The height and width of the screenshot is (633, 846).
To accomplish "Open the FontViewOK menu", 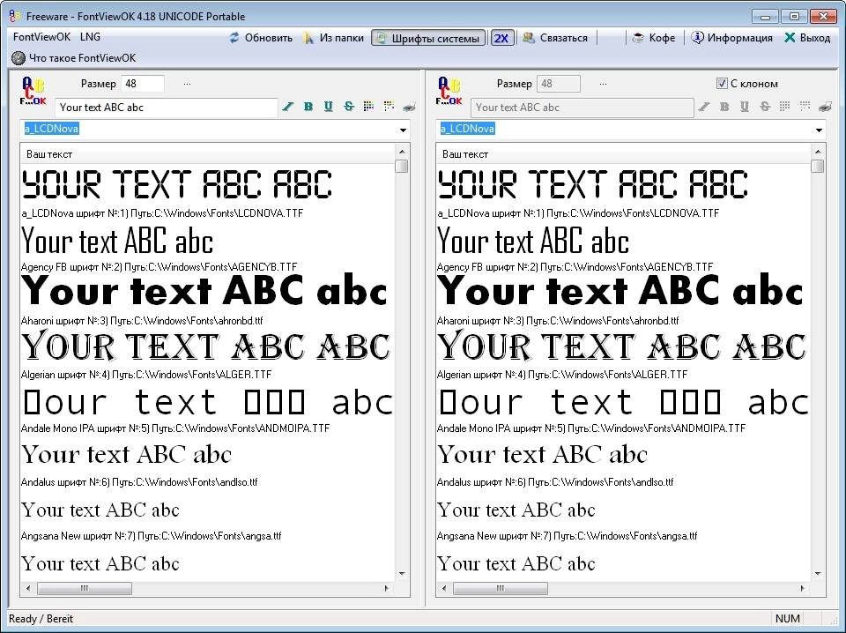I will point(41,37).
